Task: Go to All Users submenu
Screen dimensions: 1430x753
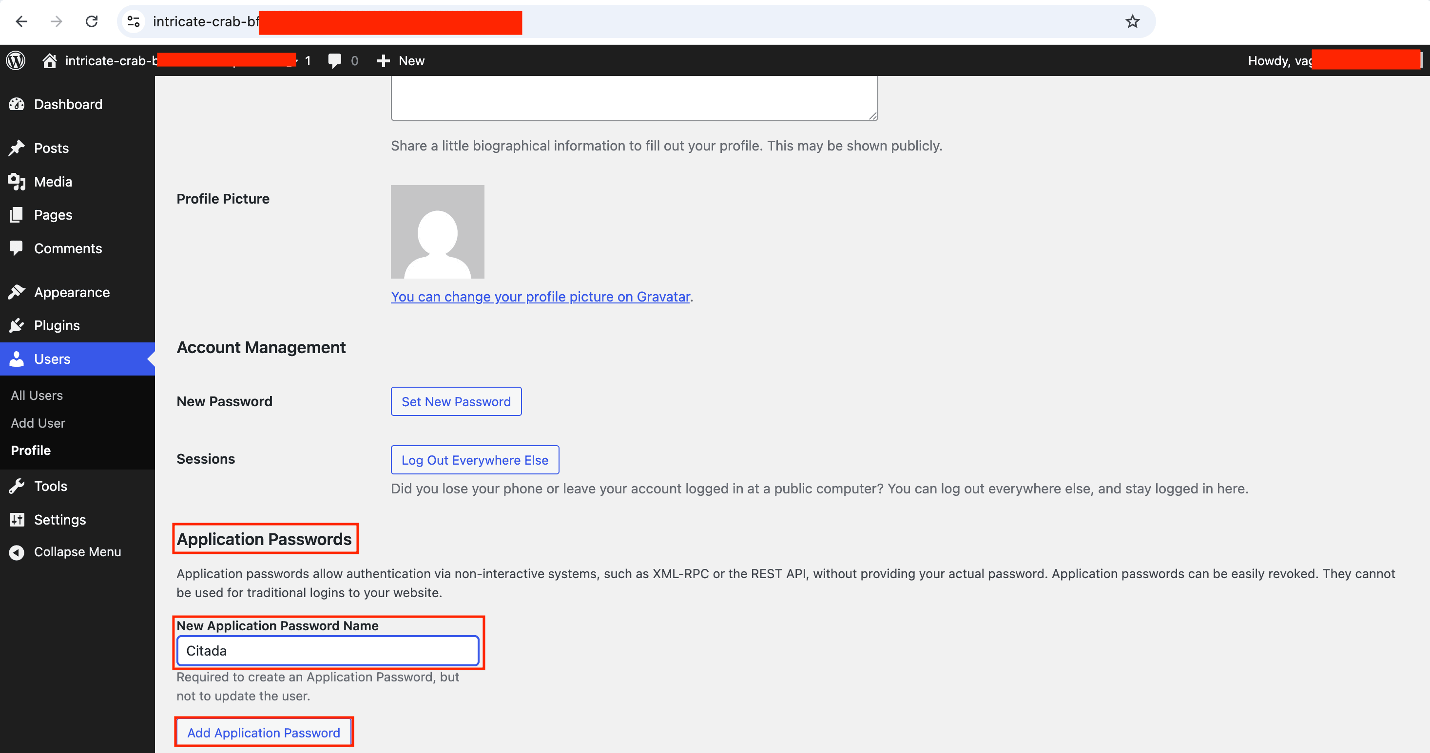Action: click(x=37, y=395)
